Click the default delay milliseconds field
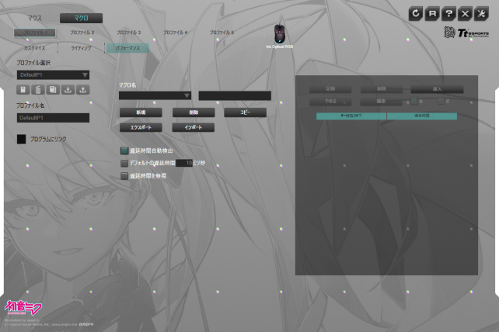 [x=184, y=163]
